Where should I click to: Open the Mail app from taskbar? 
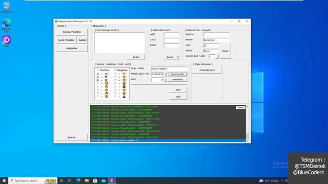[x=104, y=180]
